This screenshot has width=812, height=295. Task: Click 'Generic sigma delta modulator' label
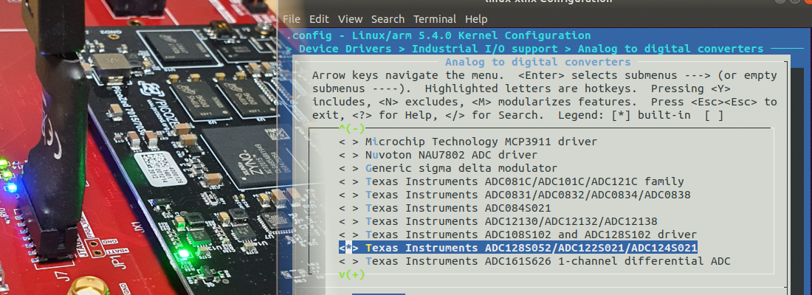pos(461,168)
